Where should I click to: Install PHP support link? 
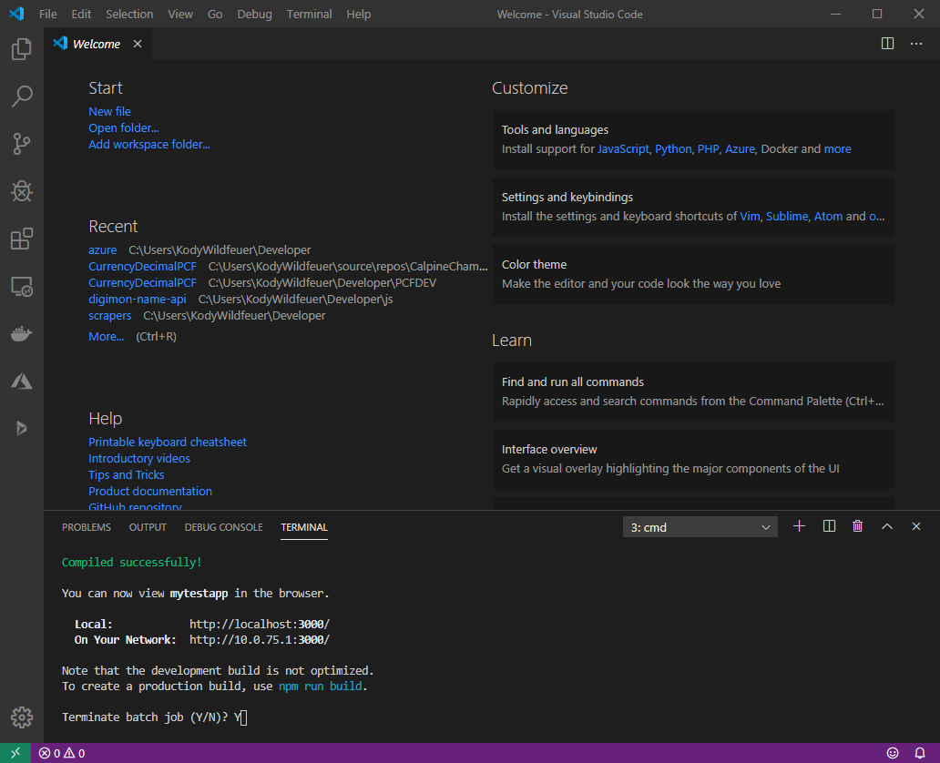[708, 148]
